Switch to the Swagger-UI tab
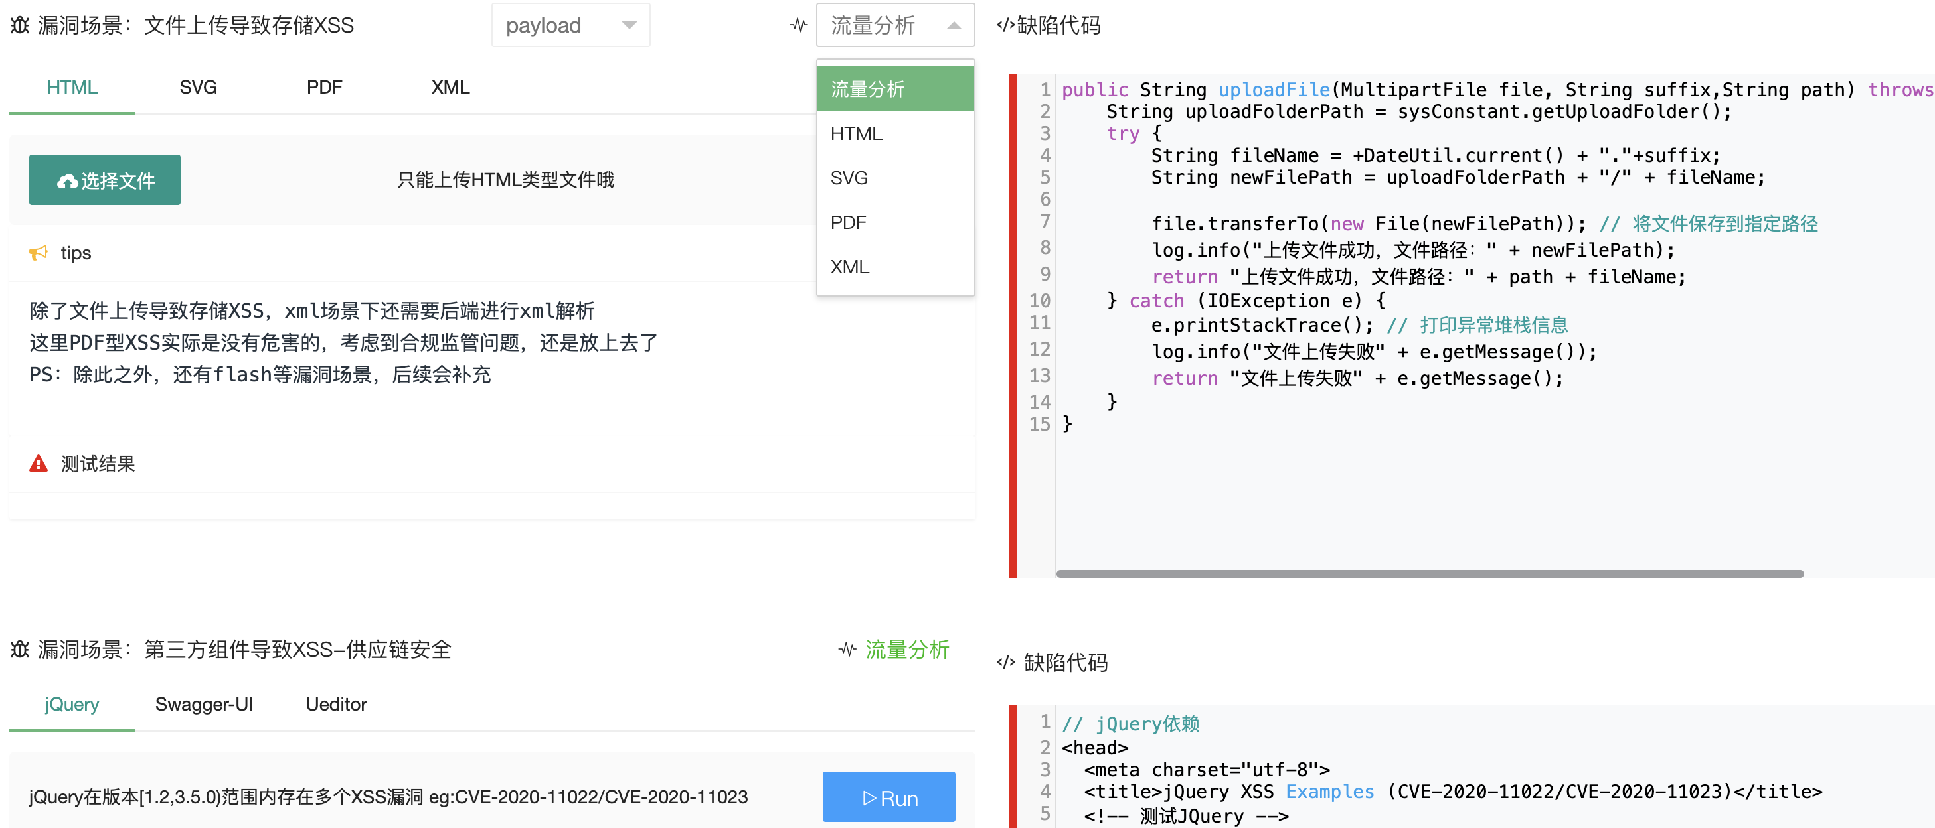 (x=204, y=704)
